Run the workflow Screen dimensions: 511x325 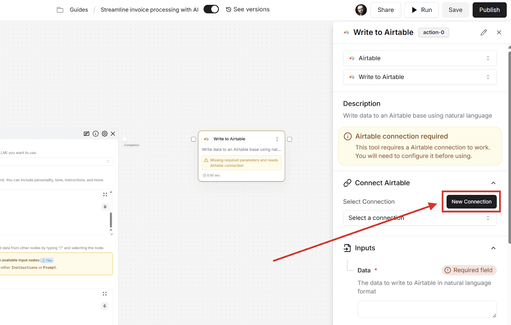422,10
